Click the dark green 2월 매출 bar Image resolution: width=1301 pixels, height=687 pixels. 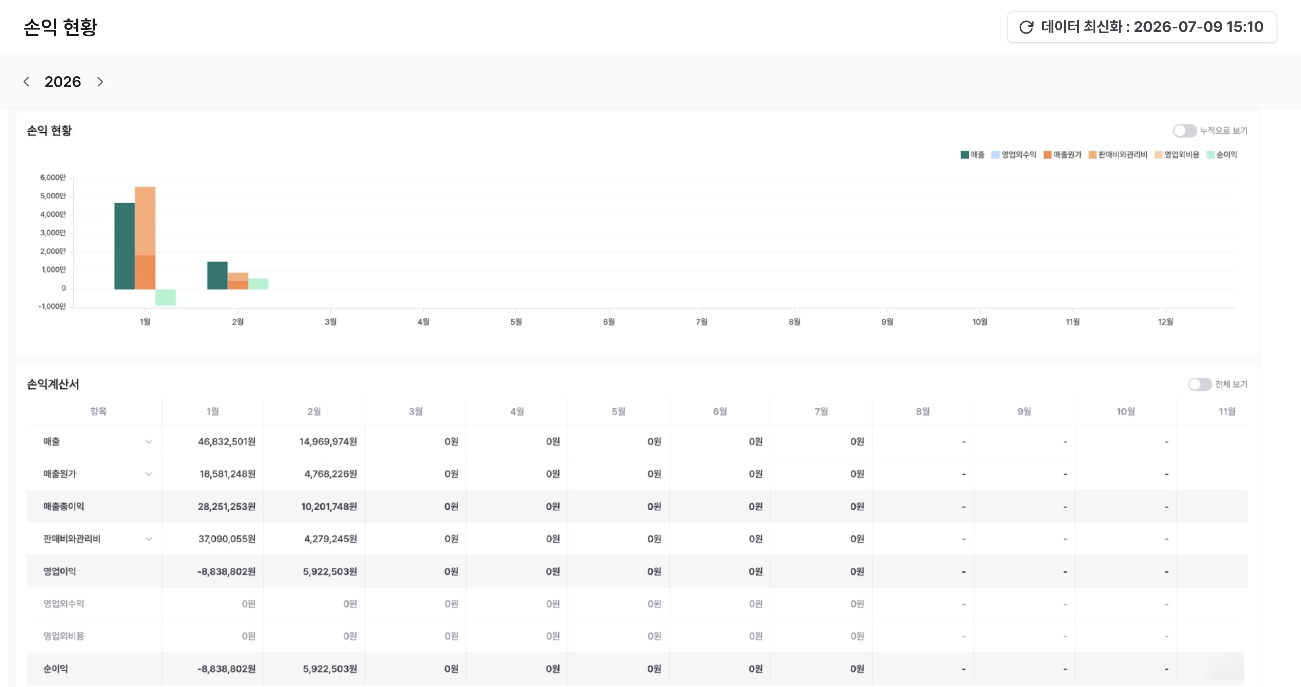pyautogui.click(x=217, y=275)
